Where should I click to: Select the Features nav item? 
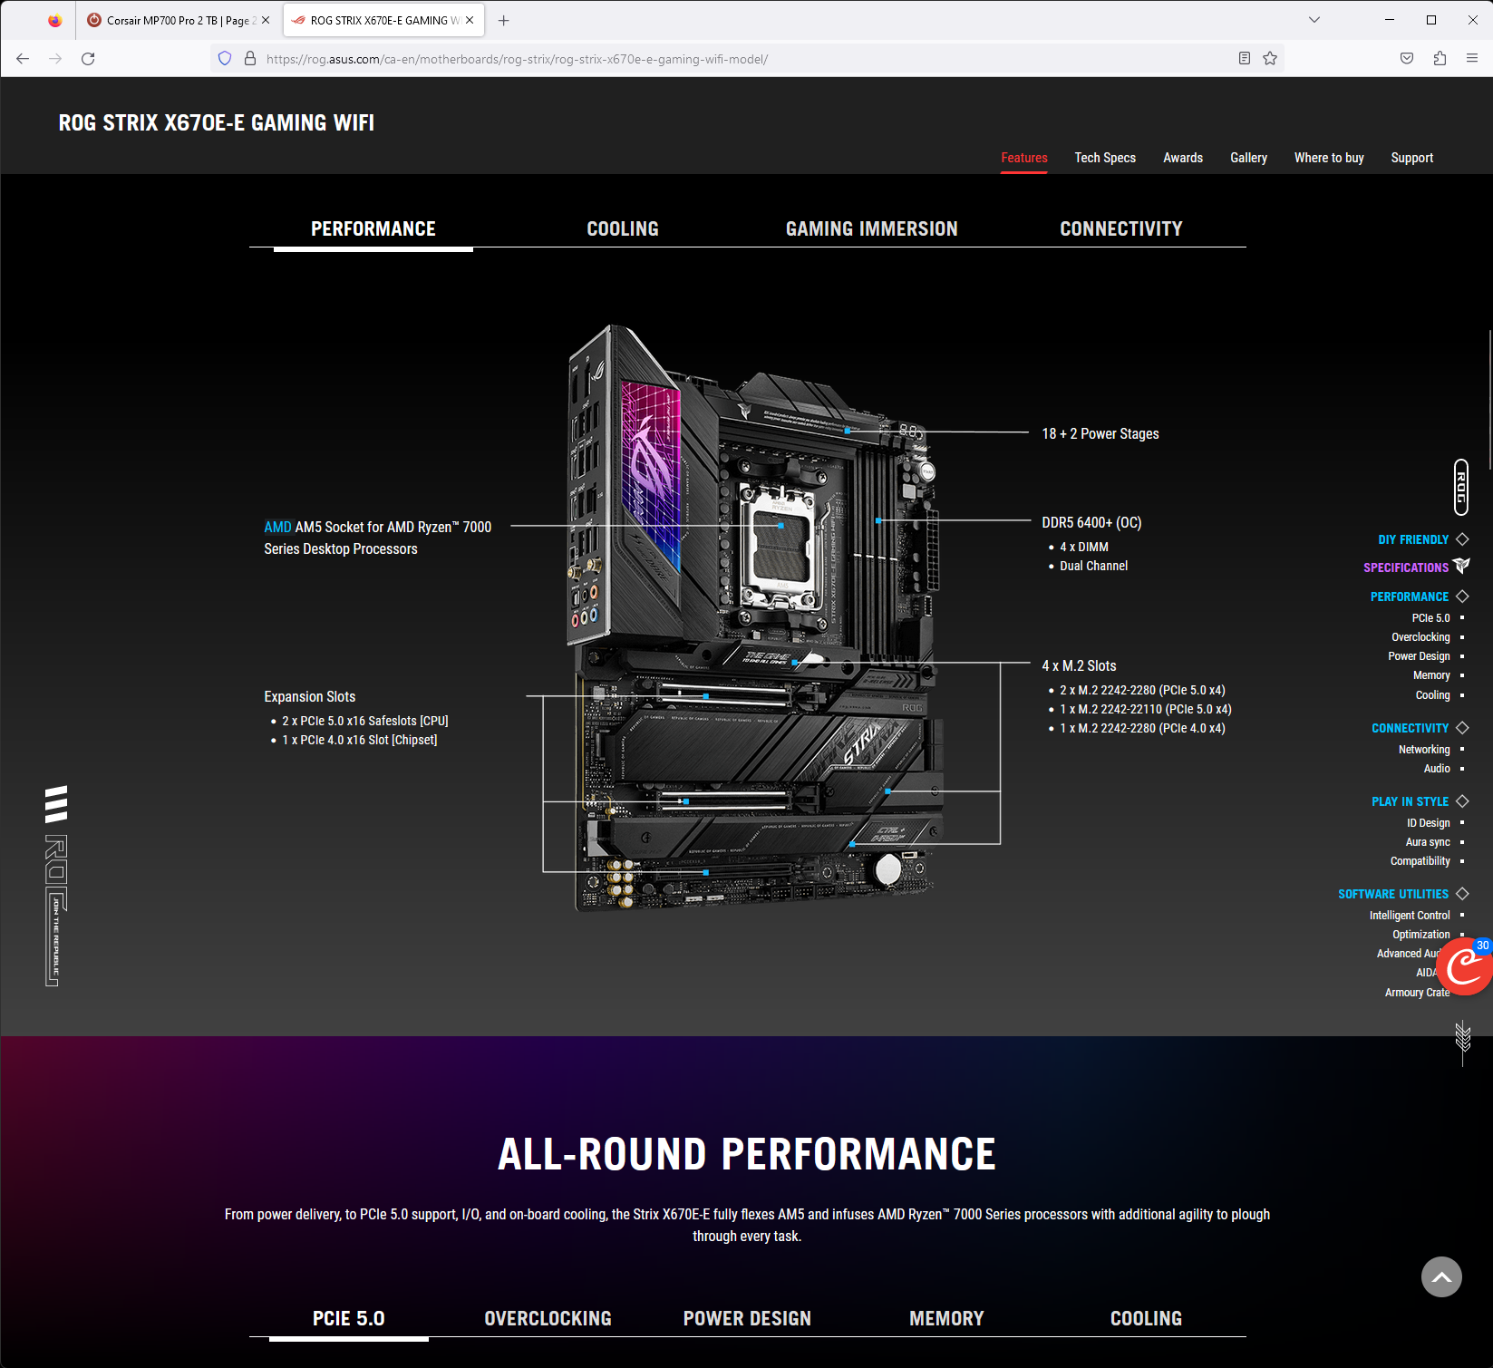click(1024, 158)
